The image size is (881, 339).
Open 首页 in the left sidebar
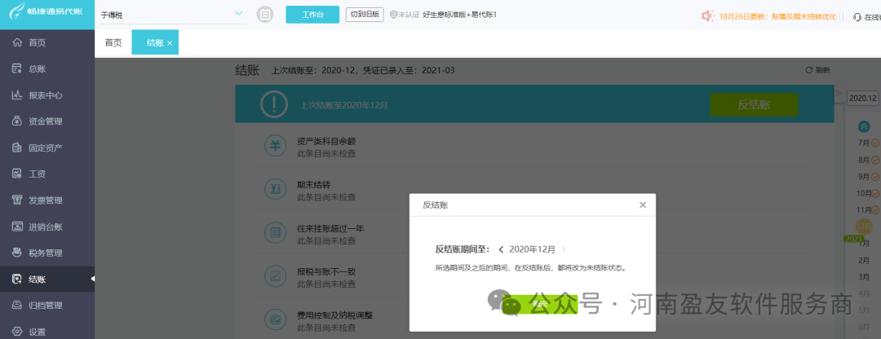(x=47, y=42)
